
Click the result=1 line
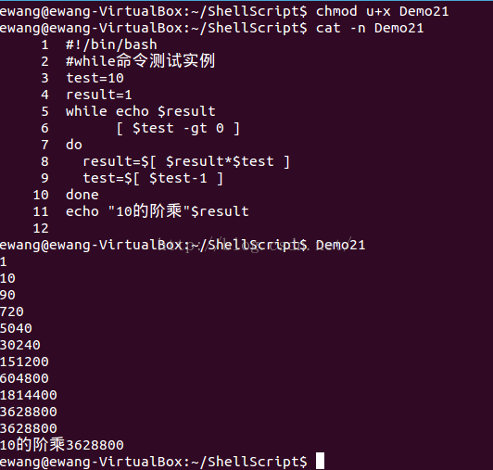pos(99,95)
